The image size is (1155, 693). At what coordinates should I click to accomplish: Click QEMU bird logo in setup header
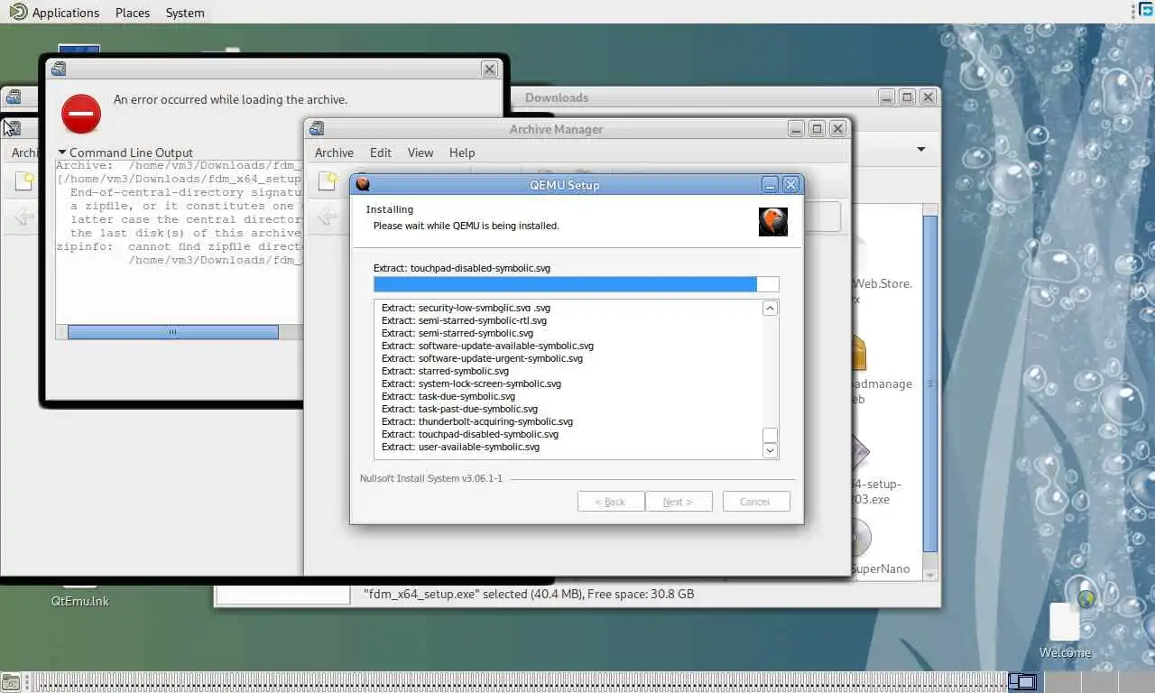click(773, 222)
